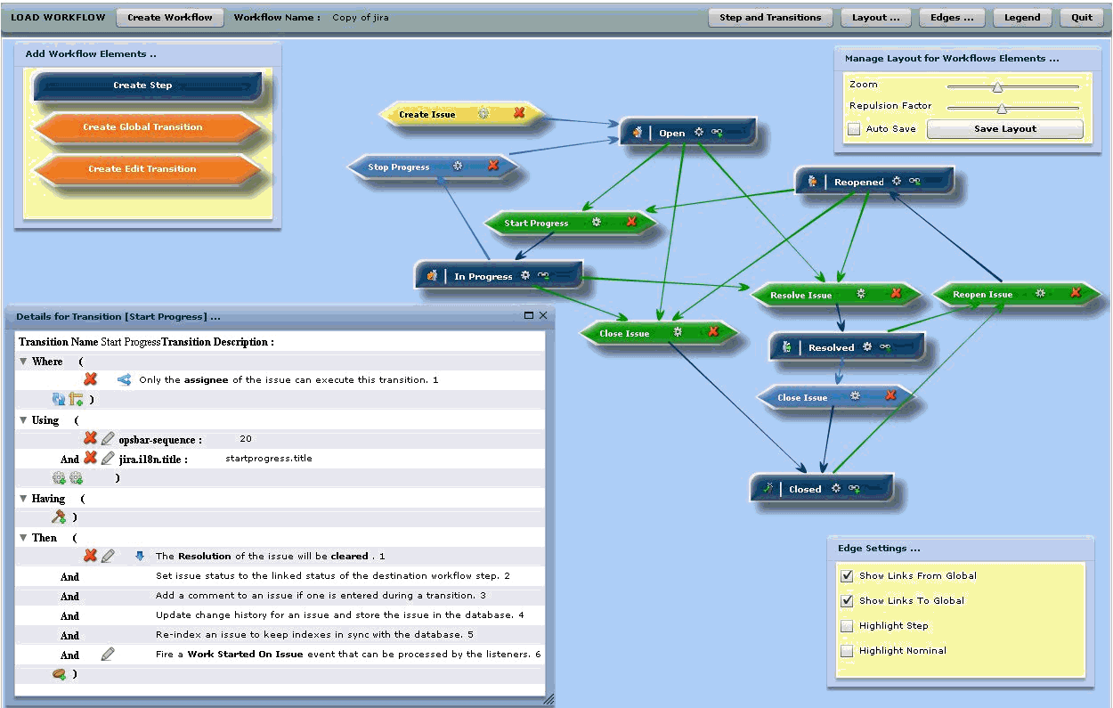Maximize the Details for Transition panel
Viewport: 1113px width, 708px height.
coord(529,315)
